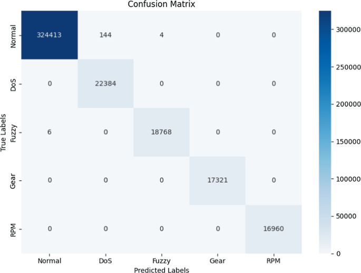Image resolution: width=361 pixels, height=273 pixels.
Task: Click the 50000 colorbar tick label
Action: [x=346, y=216]
